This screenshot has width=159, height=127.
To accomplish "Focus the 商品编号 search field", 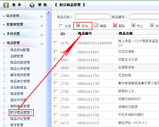I will [x=144, y=17].
